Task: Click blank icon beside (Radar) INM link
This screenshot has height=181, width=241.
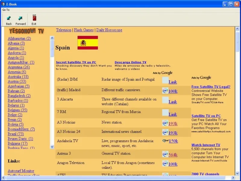Action: [165, 80]
